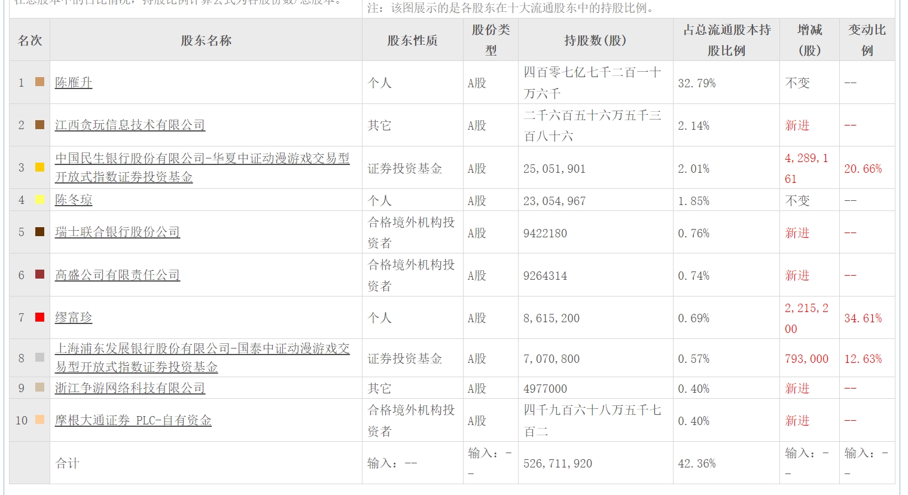Open shareholder link 陈雁升
This screenshot has width=908, height=495.
pyautogui.click(x=74, y=82)
